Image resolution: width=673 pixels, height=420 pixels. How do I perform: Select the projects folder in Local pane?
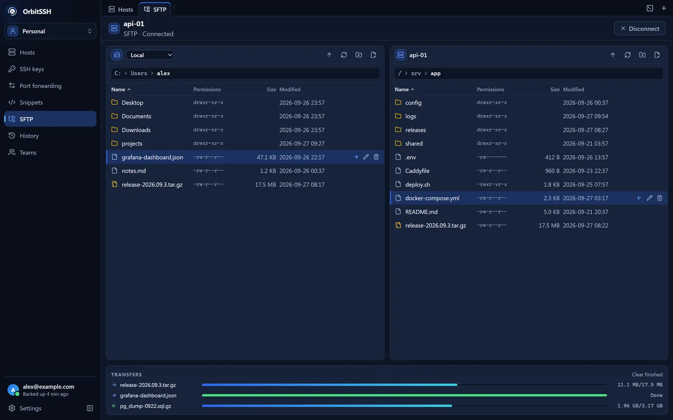245,144
